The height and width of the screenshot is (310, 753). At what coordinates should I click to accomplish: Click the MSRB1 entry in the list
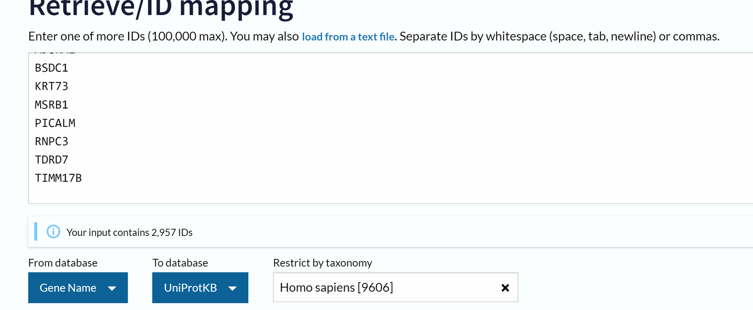coord(52,104)
